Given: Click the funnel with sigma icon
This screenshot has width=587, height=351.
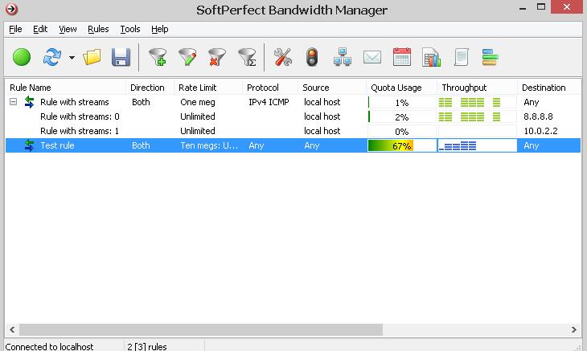Looking at the screenshot, I should 248,57.
